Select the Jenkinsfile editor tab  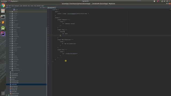click(52, 8)
